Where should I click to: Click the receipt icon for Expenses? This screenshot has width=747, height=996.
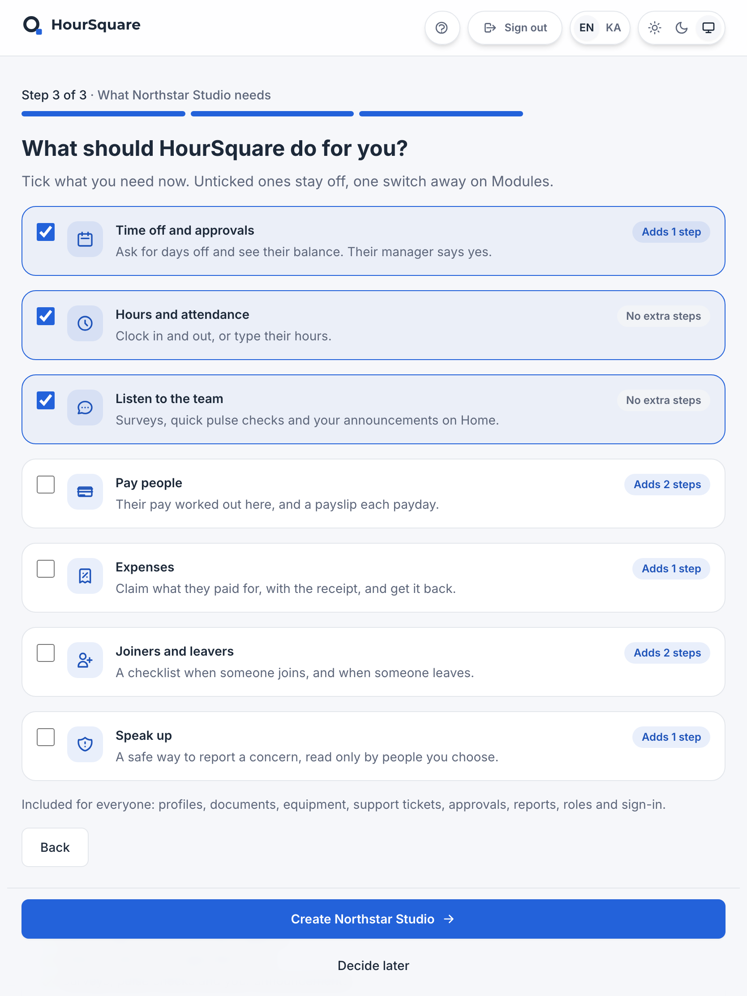pos(85,576)
